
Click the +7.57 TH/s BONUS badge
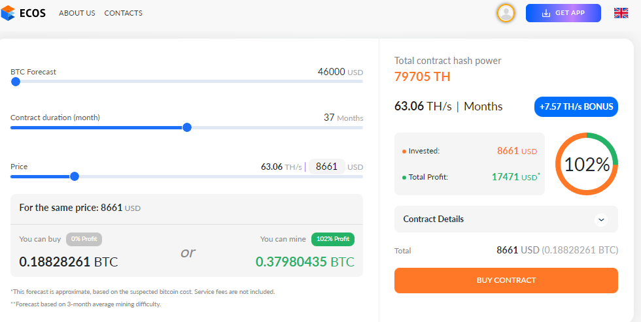[x=576, y=107]
